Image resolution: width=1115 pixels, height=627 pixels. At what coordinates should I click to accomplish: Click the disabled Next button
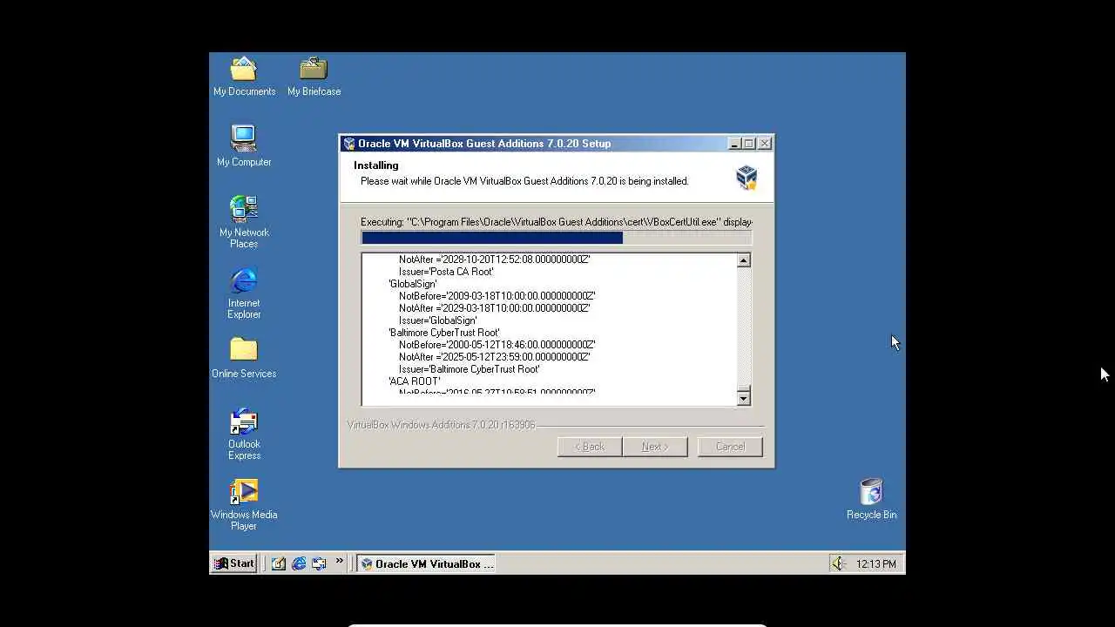655,447
